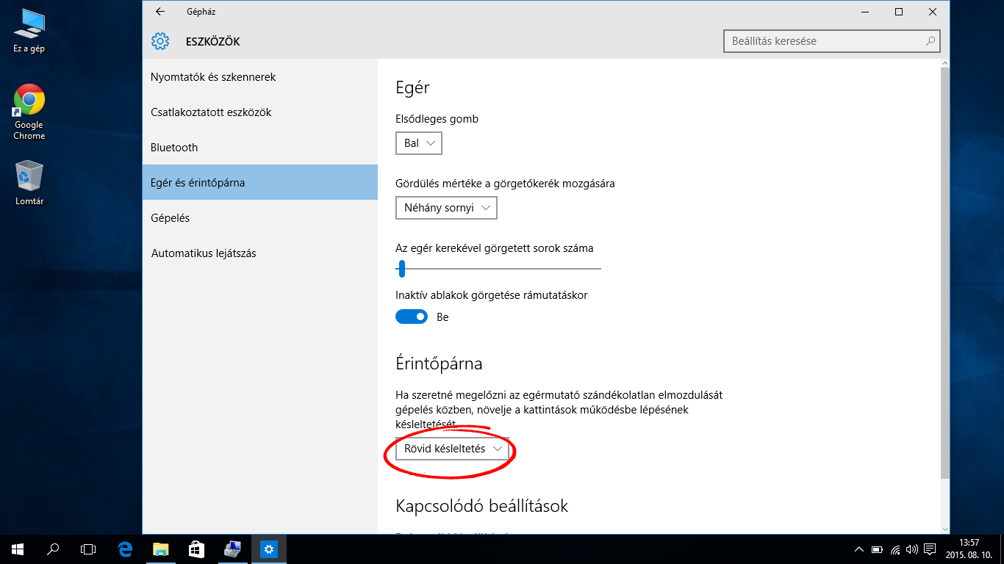This screenshot has height=564, width=1004.
Task: Open the Néhány sornyi scroll dropdown
Action: [x=446, y=208]
